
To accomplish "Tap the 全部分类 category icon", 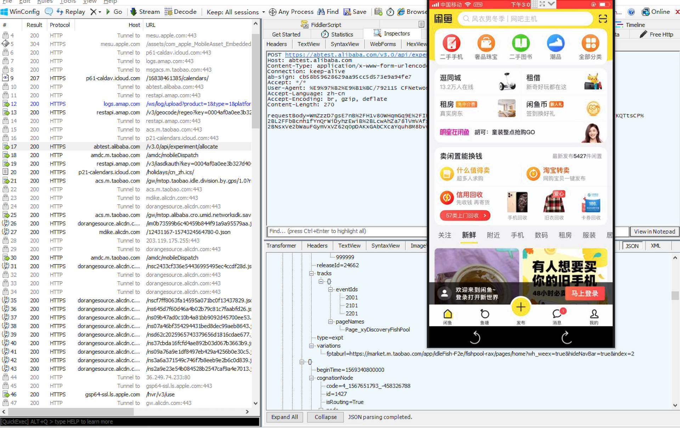I will (x=590, y=43).
